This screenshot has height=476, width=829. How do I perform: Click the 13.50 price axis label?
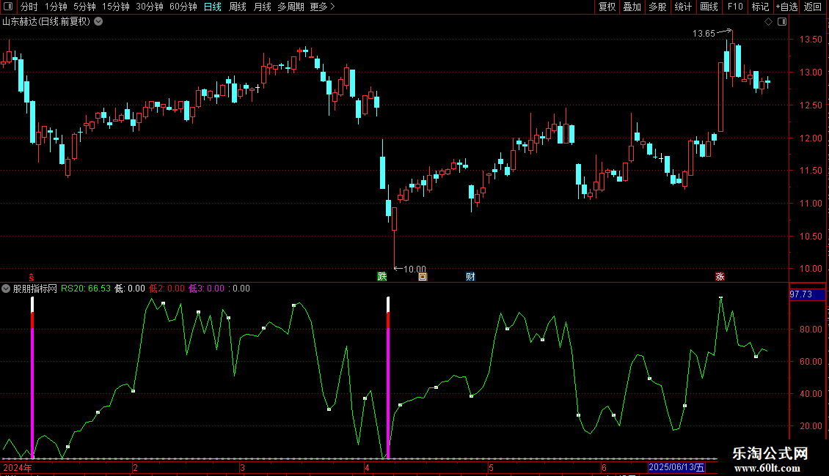pos(811,40)
